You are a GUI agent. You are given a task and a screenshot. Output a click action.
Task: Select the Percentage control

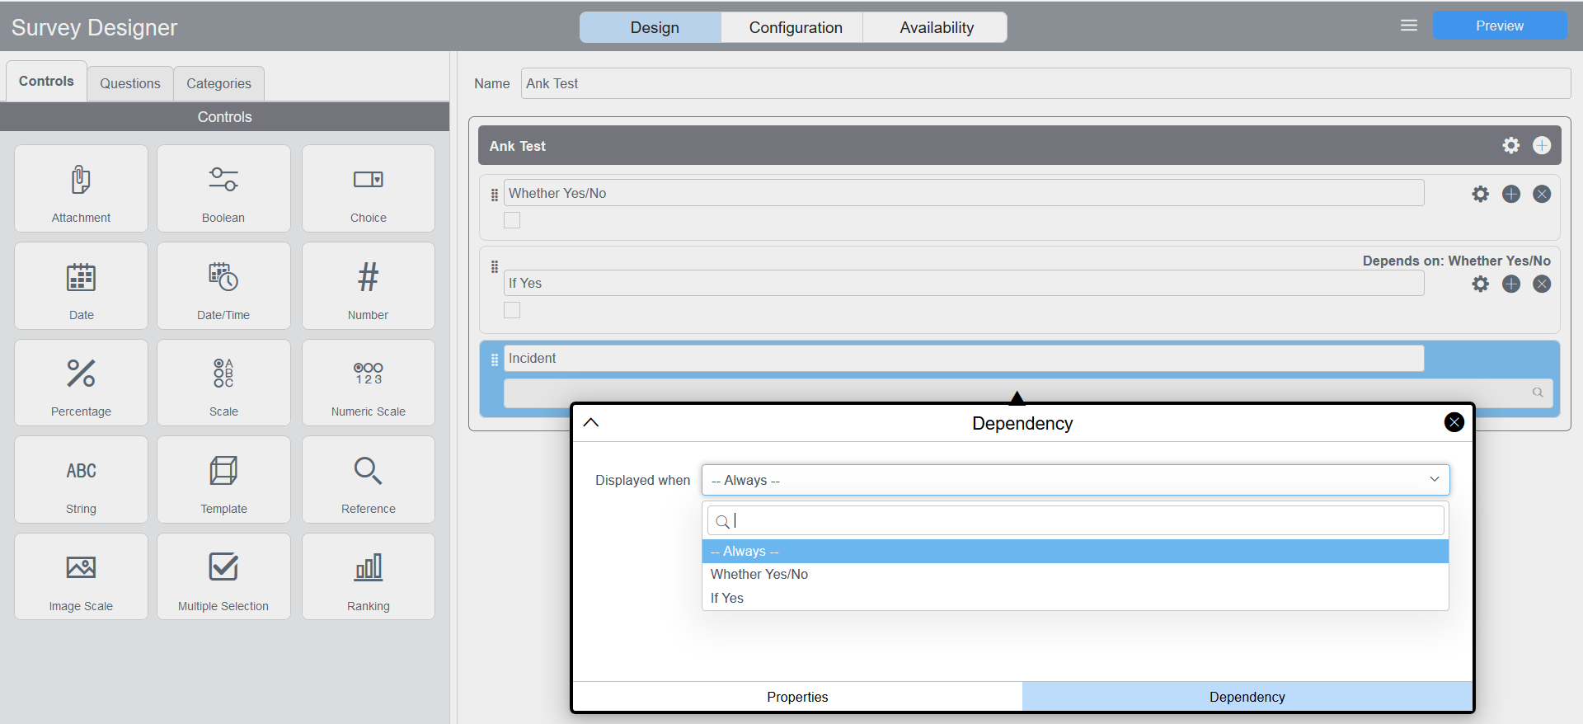[81, 383]
